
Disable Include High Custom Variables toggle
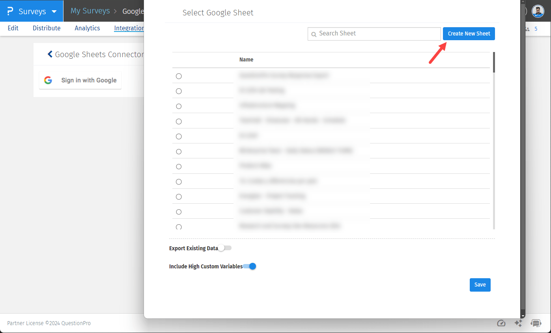tap(249, 266)
